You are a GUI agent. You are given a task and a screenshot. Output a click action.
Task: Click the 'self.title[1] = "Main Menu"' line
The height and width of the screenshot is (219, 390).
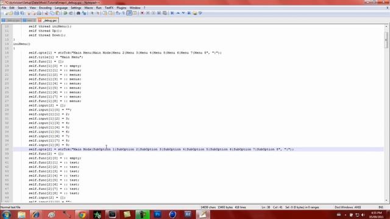coord(56,57)
